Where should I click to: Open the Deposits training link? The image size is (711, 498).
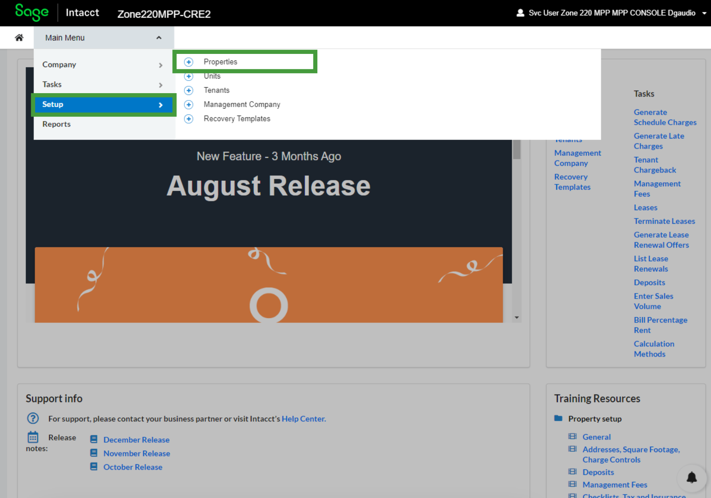point(598,472)
